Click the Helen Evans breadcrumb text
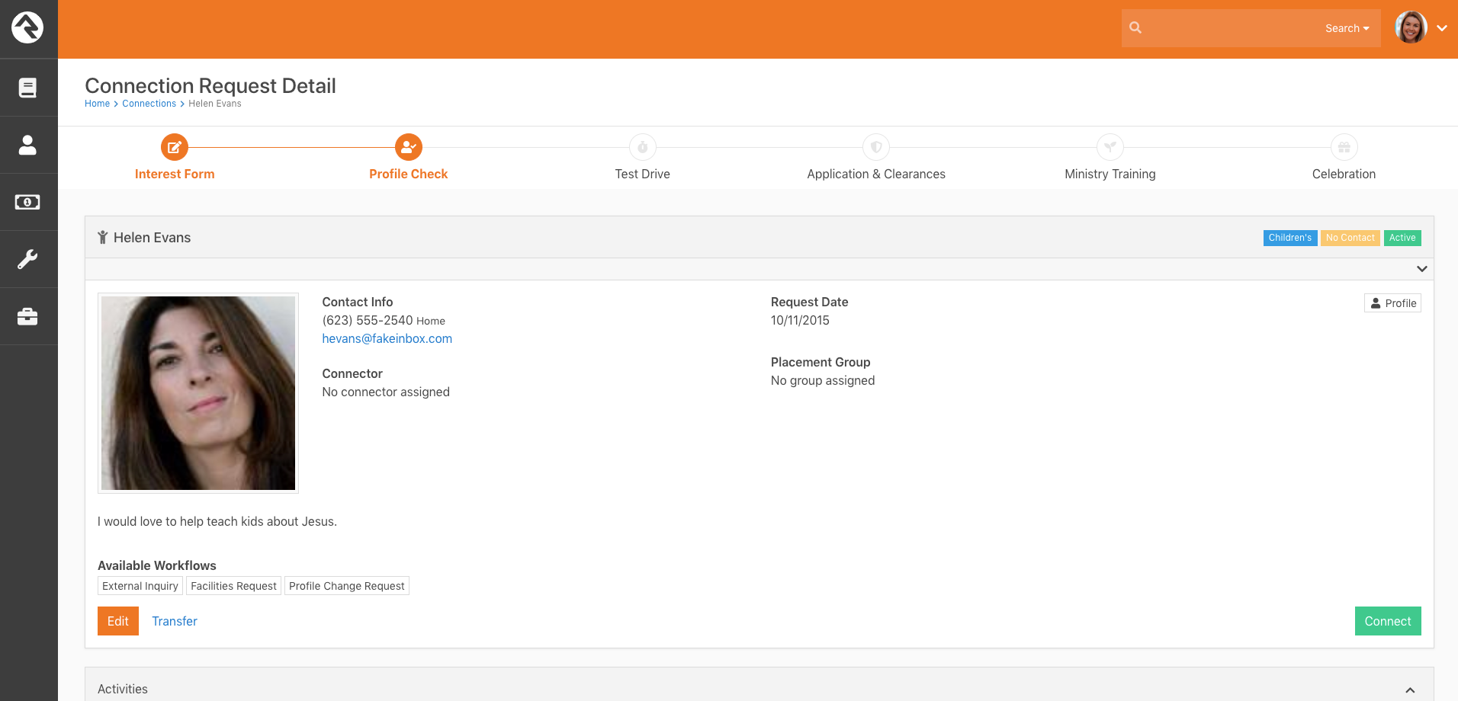 coord(215,104)
